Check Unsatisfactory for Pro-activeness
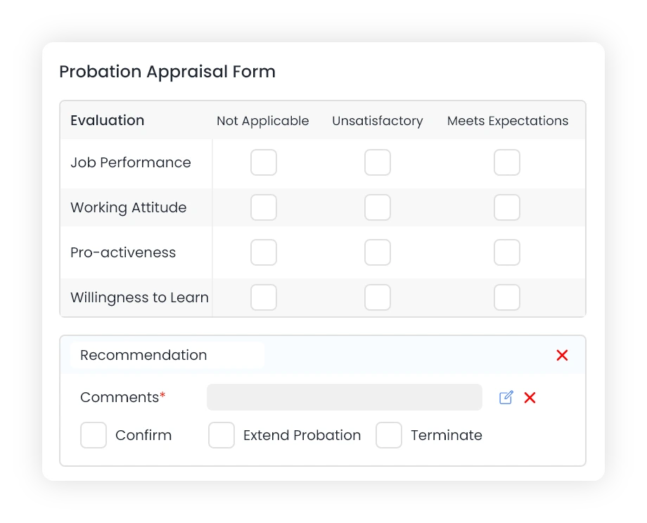This screenshot has width=647, height=523. (x=378, y=252)
